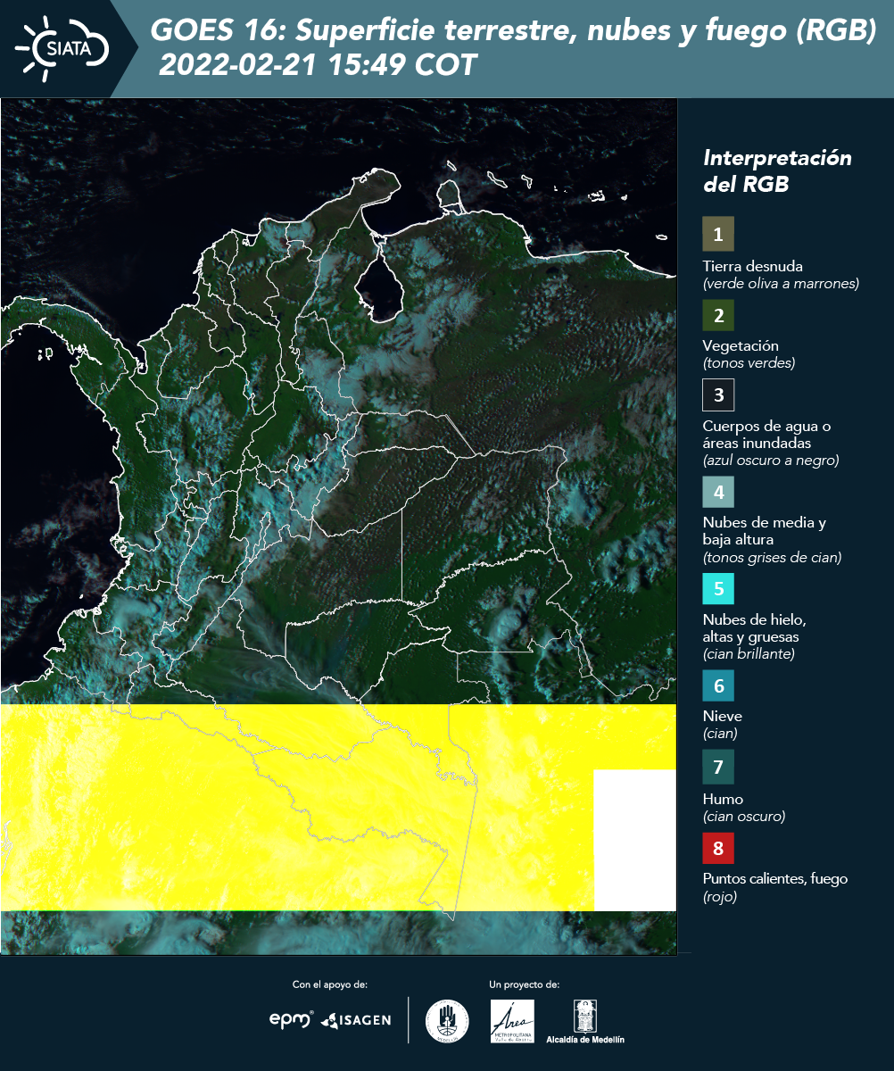Select legend swatch 3 for Cuerpos de agua

[x=718, y=394]
